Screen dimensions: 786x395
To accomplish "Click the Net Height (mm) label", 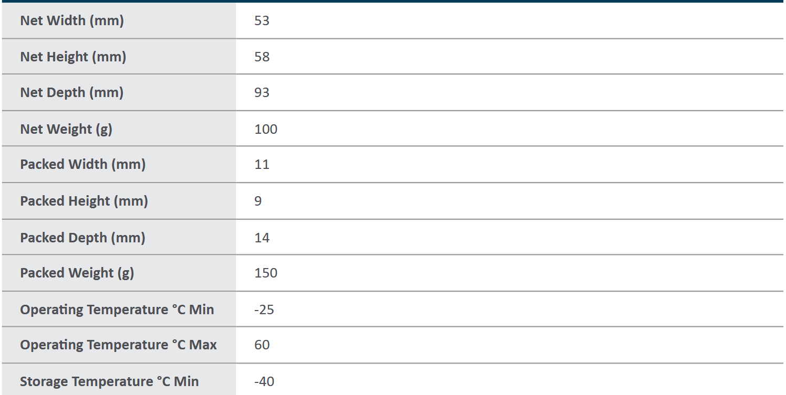I will [73, 57].
